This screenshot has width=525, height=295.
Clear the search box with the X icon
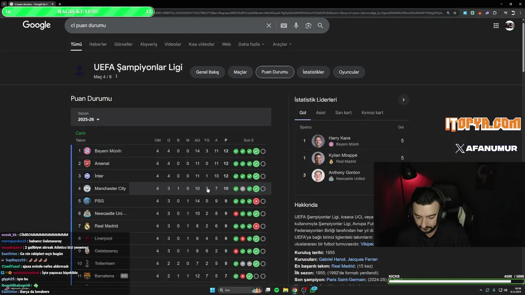(269, 25)
